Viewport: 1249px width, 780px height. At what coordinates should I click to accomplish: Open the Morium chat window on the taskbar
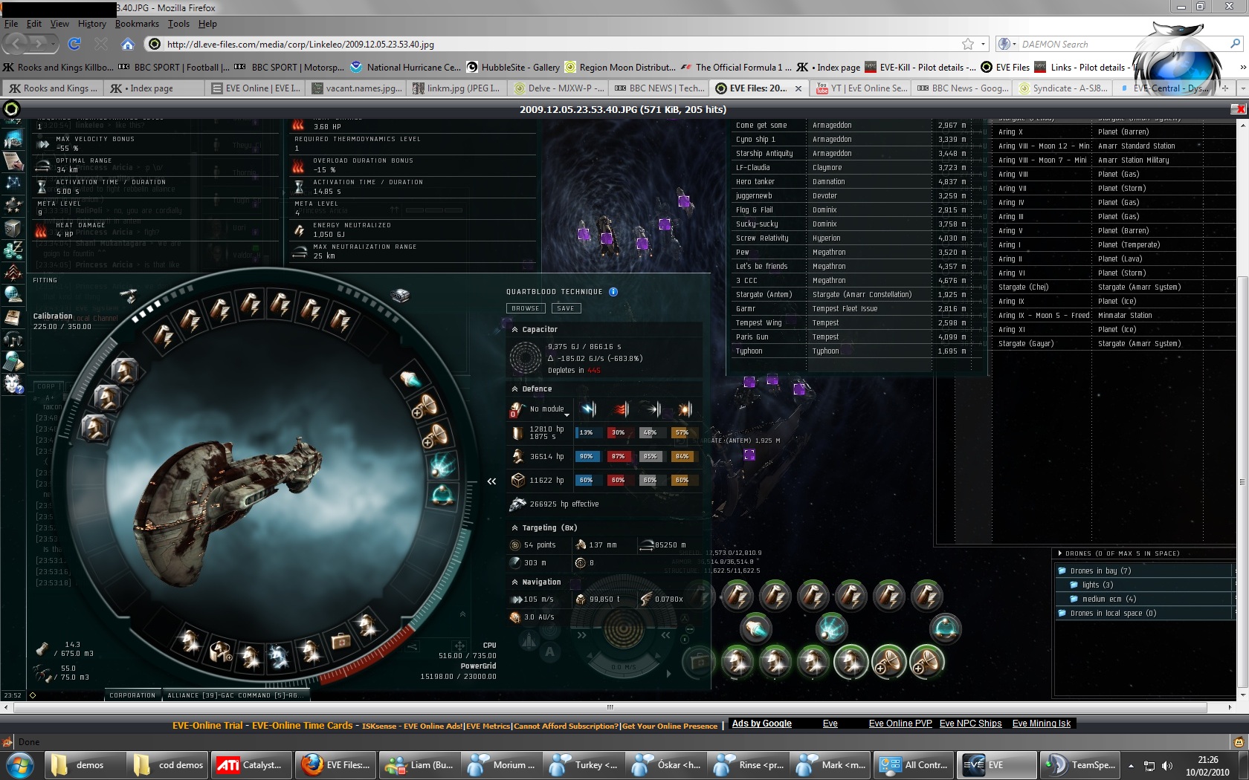pos(501,764)
